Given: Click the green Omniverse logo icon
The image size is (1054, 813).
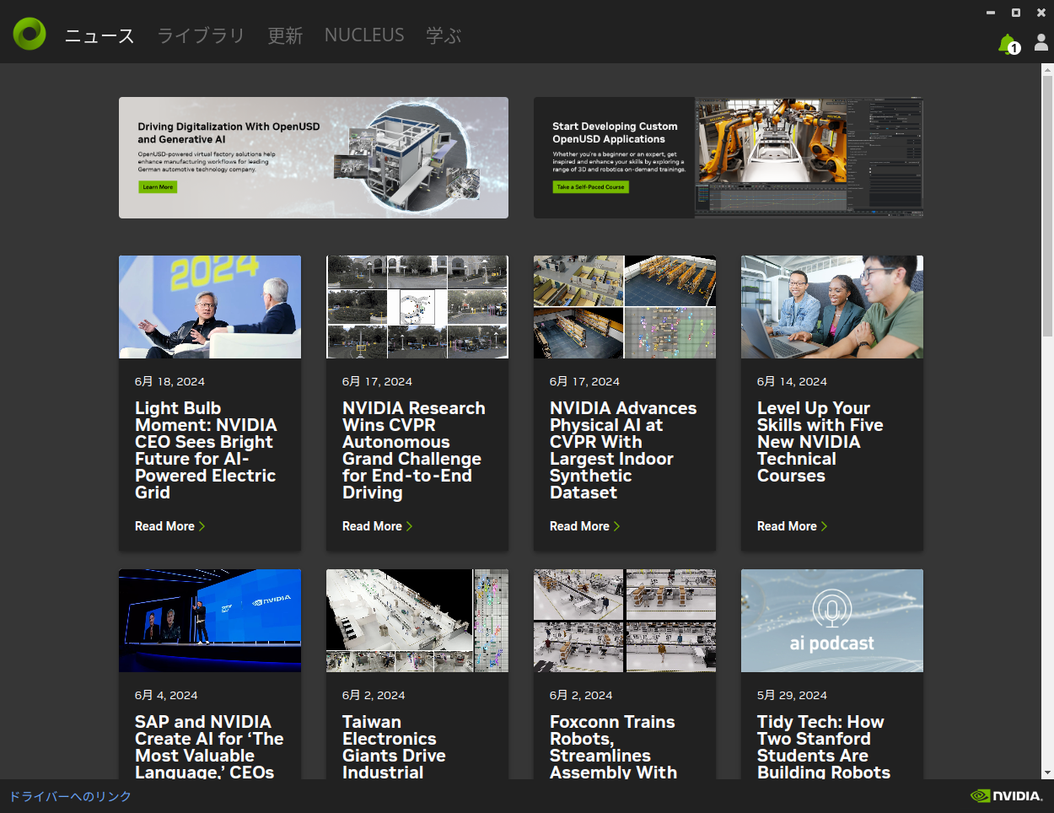Looking at the screenshot, I should (x=30, y=34).
